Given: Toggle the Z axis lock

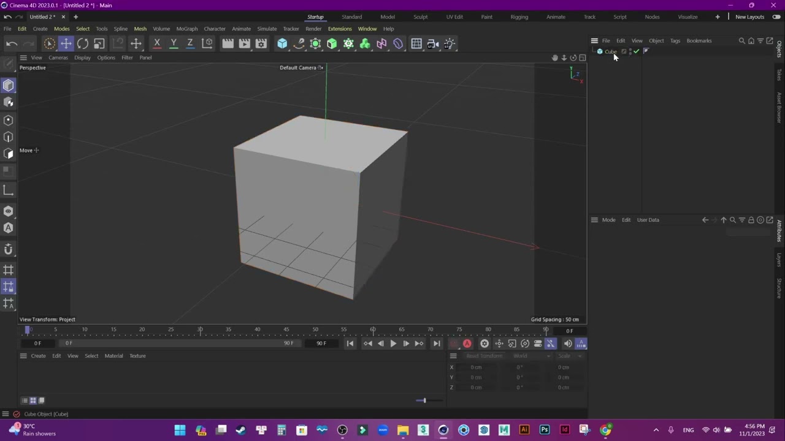Looking at the screenshot, I should pyautogui.click(x=190, y=43).
